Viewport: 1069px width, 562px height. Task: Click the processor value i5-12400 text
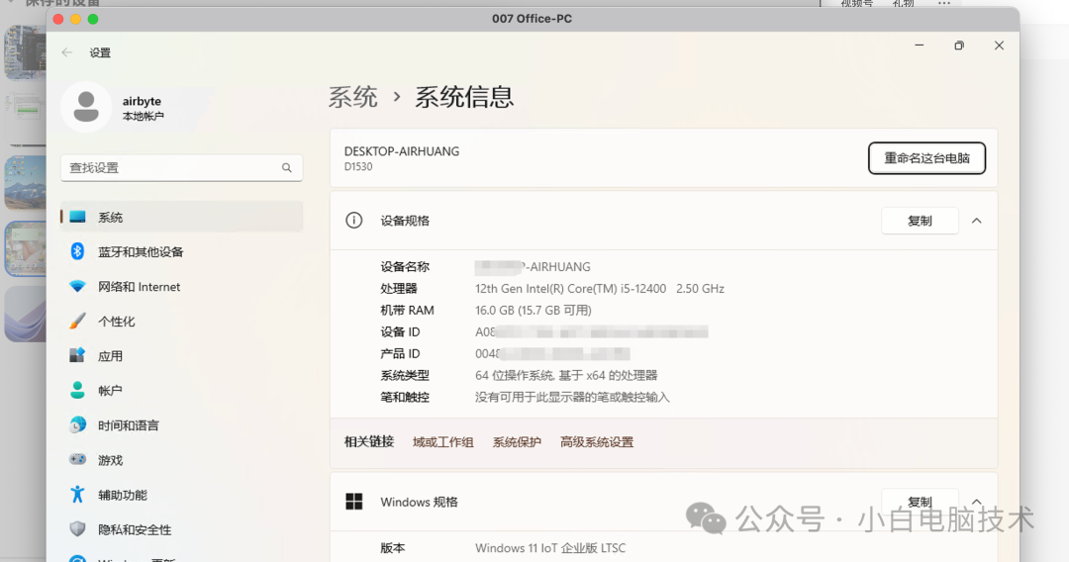tap(599, 288)
